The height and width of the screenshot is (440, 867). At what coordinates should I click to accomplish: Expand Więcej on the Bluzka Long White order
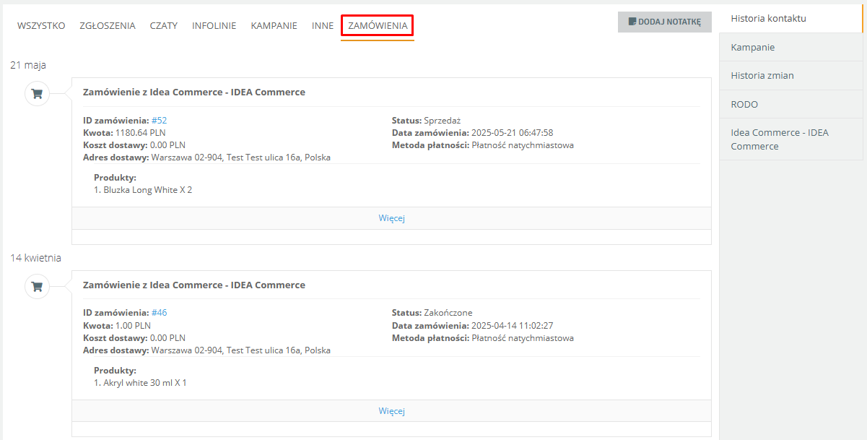pyautogui.click(x=391, y=218)
